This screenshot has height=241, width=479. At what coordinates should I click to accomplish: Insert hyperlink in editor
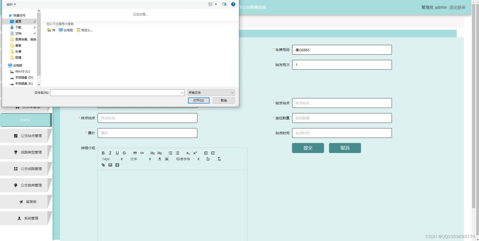tap(103, 165)
